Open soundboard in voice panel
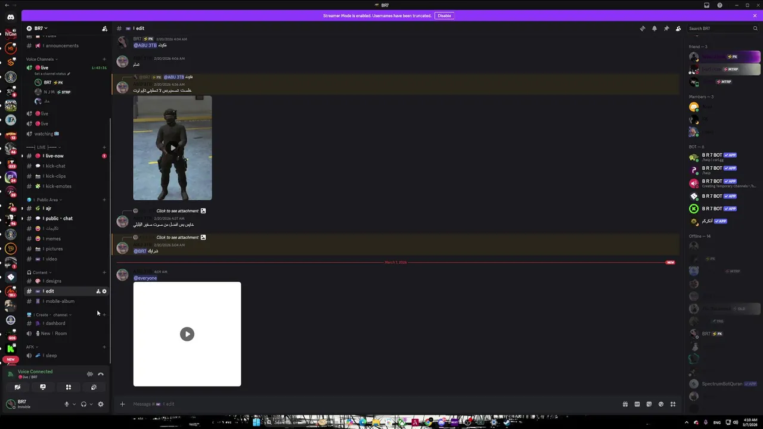763x429 pixels. click(x=94, y=387)
